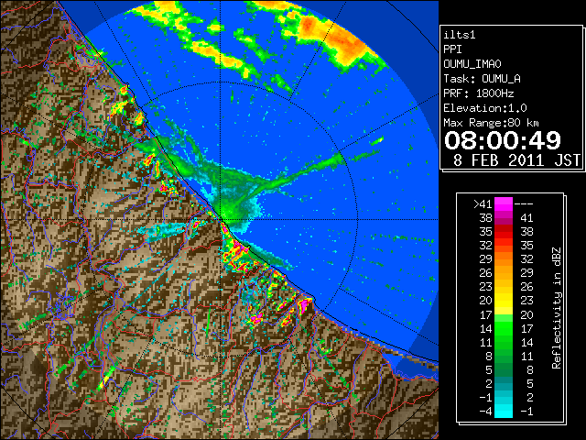
Task: Click the "---" legend entry
Action: [524, 204]
